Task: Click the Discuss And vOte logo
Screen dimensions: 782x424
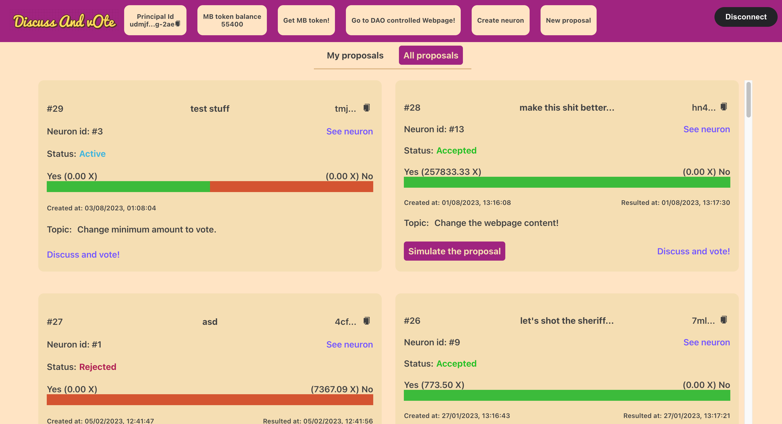Action: point(64,21)
